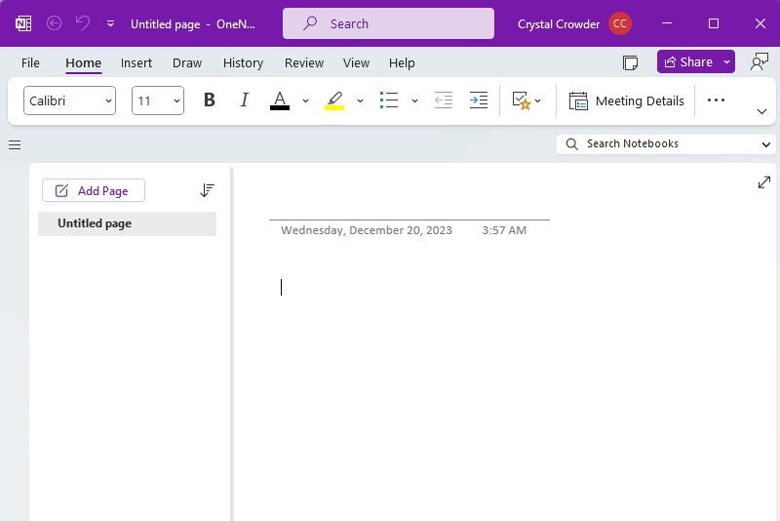Click the Search Notebooks field

[658, 143]
